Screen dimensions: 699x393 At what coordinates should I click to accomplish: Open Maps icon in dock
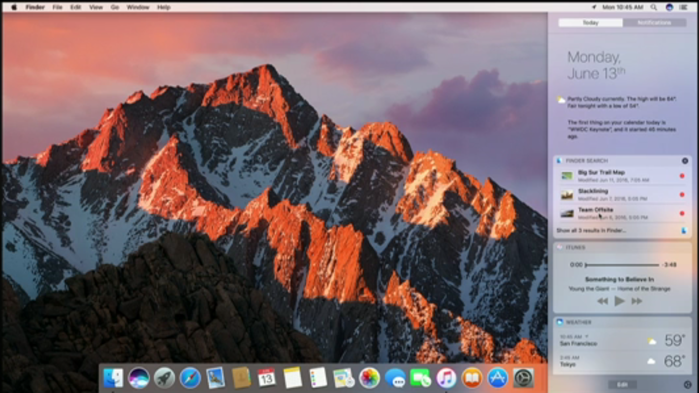[x=344, y=378]
